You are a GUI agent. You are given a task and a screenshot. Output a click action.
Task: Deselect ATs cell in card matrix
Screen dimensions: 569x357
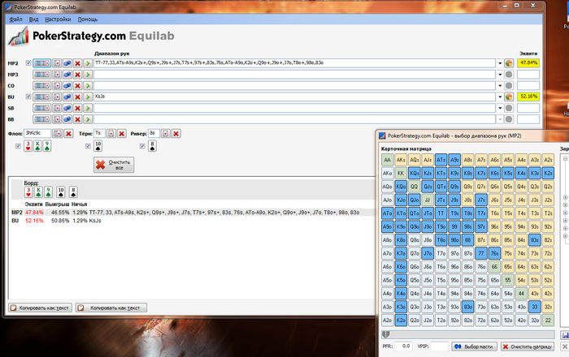(441, 160)
